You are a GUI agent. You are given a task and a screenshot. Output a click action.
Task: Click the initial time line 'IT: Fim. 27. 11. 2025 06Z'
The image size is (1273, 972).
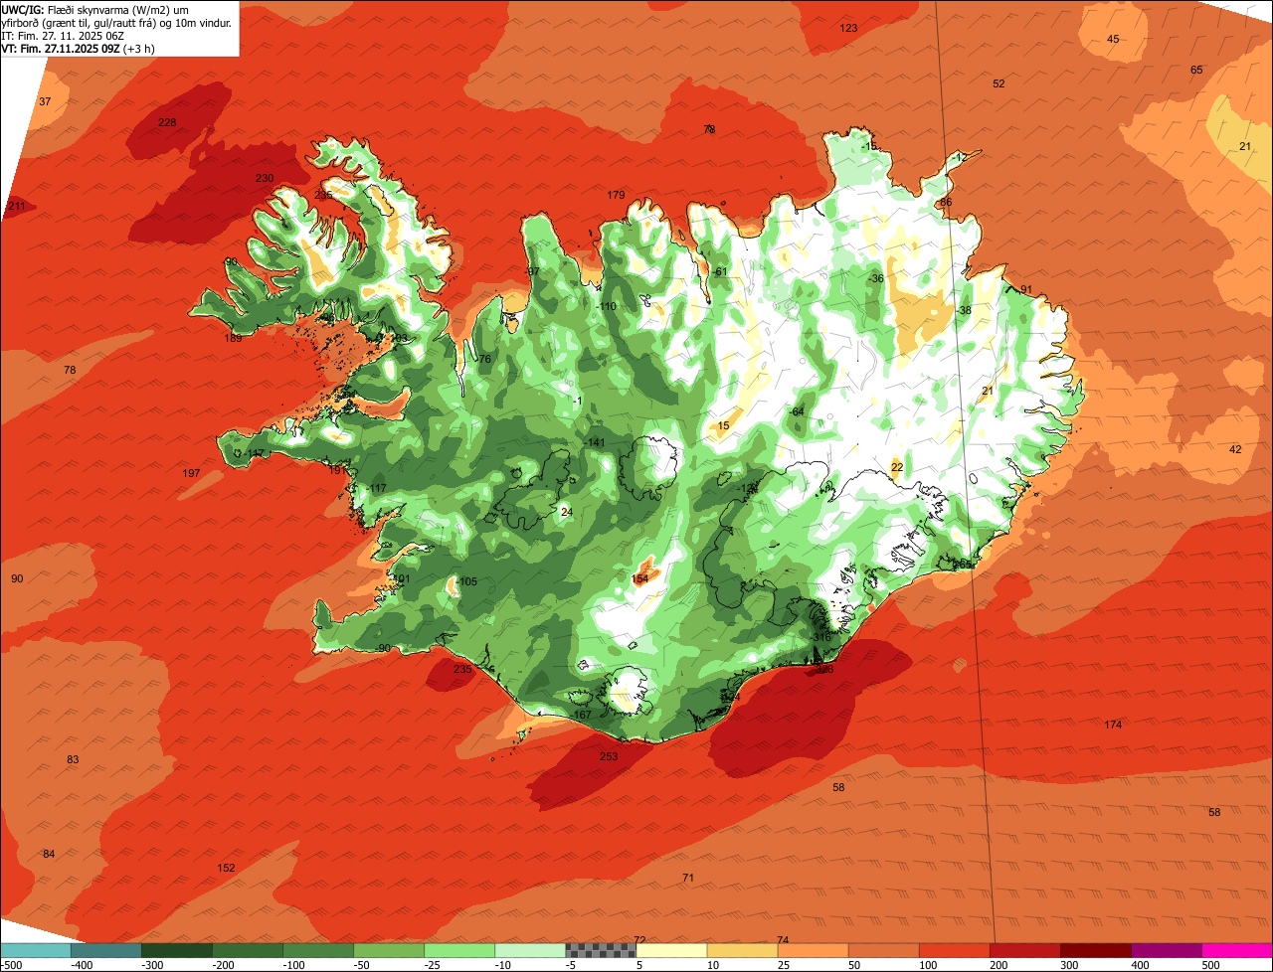point(64,36)
